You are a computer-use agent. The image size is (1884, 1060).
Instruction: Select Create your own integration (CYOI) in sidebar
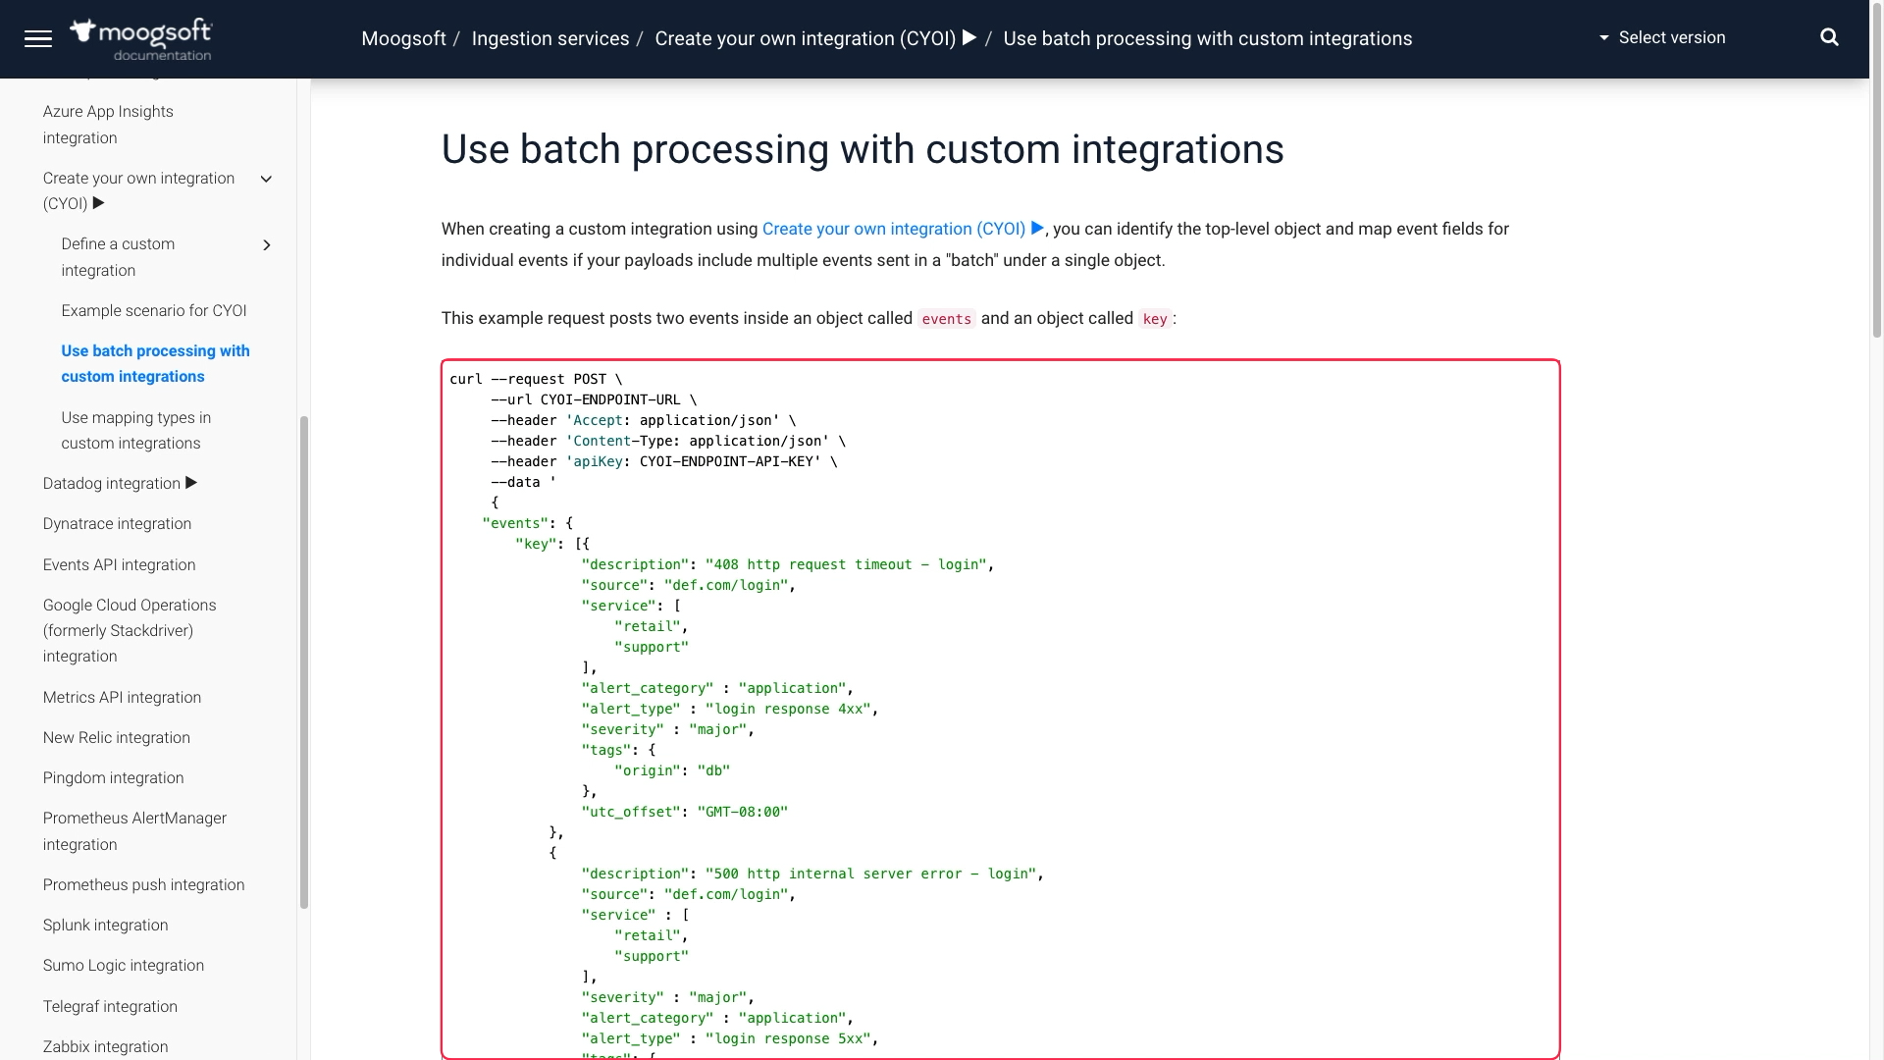click(138, 190)
